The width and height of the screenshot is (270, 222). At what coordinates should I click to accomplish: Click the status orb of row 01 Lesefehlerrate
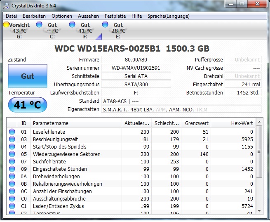[12, 132]
